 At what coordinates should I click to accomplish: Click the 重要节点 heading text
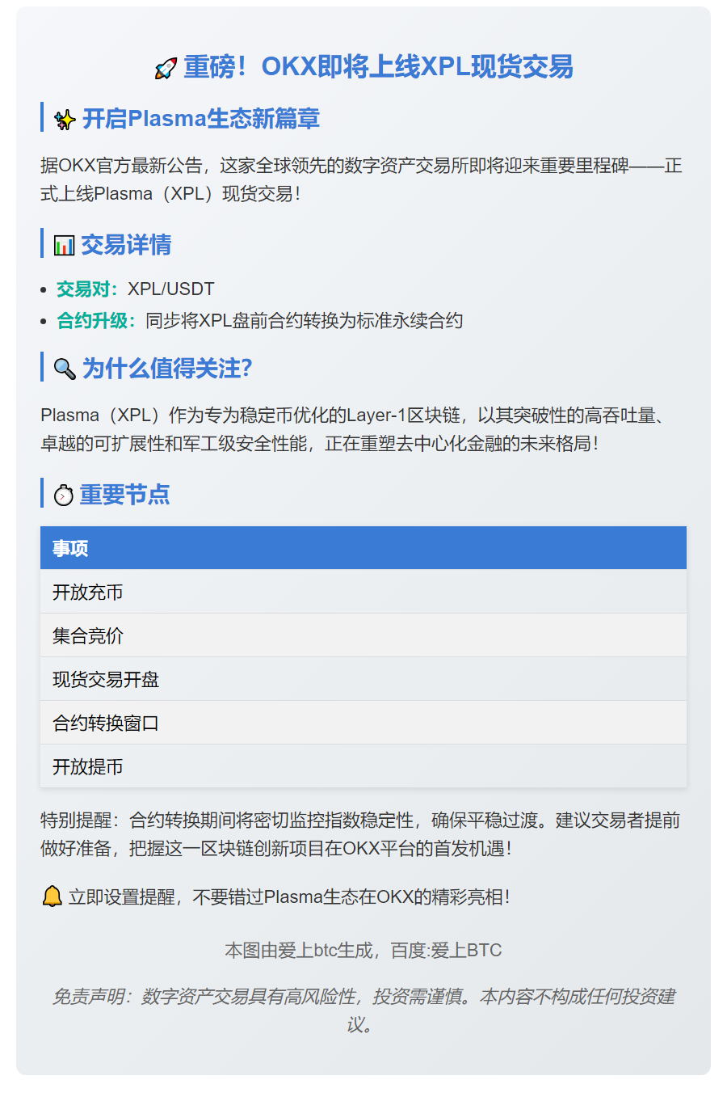coord(125,495)
